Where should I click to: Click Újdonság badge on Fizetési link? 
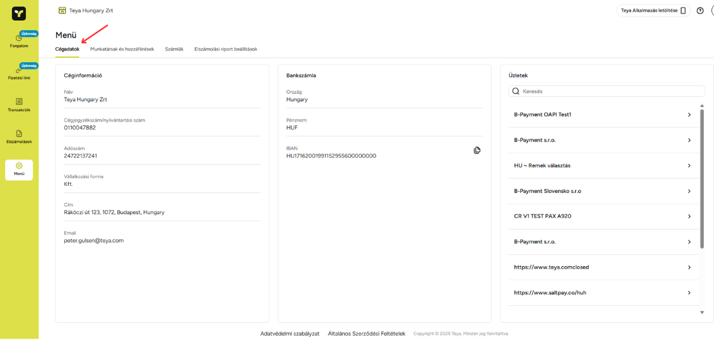point(29,66)
